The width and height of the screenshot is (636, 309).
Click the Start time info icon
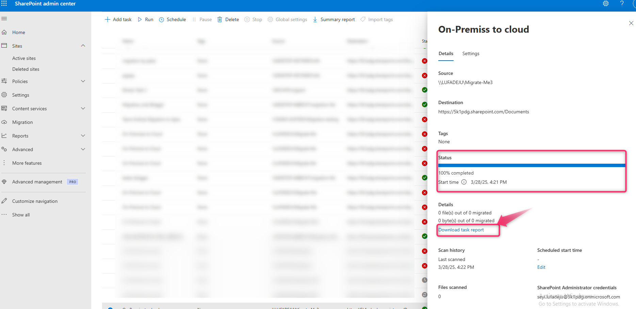[x=464, y=182]
